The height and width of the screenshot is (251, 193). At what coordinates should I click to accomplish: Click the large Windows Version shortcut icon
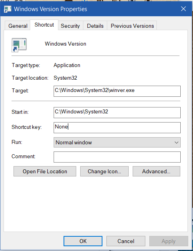[x=19, y=45]
